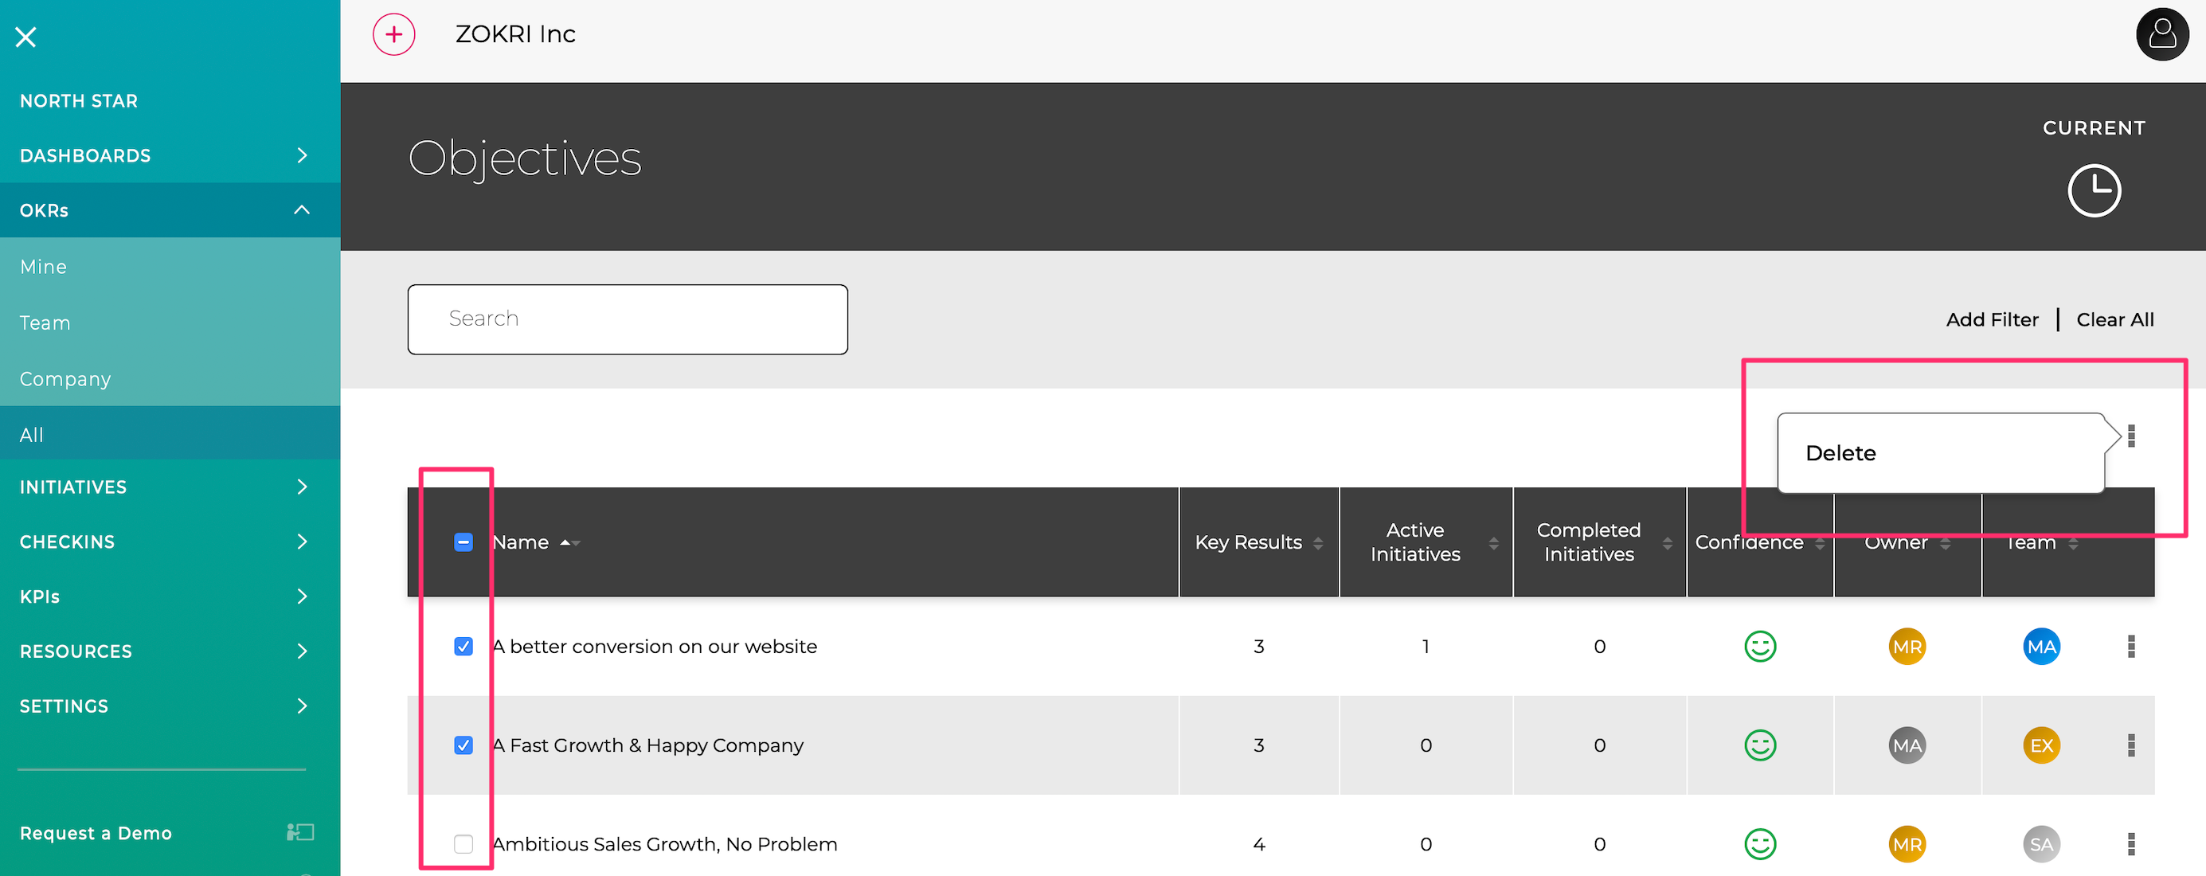This screenshot has height=876, width=2206.
Task: Check Ambitious Sales Growth, No Problem checkbox
Action: [x=463, y=844]
